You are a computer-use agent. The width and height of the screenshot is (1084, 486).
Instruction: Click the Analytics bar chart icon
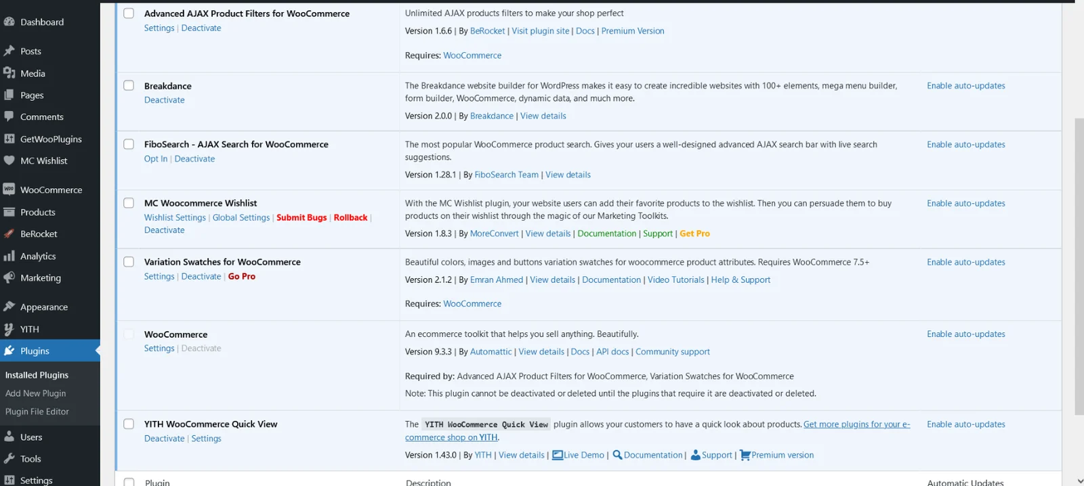[x=9, y=256]
